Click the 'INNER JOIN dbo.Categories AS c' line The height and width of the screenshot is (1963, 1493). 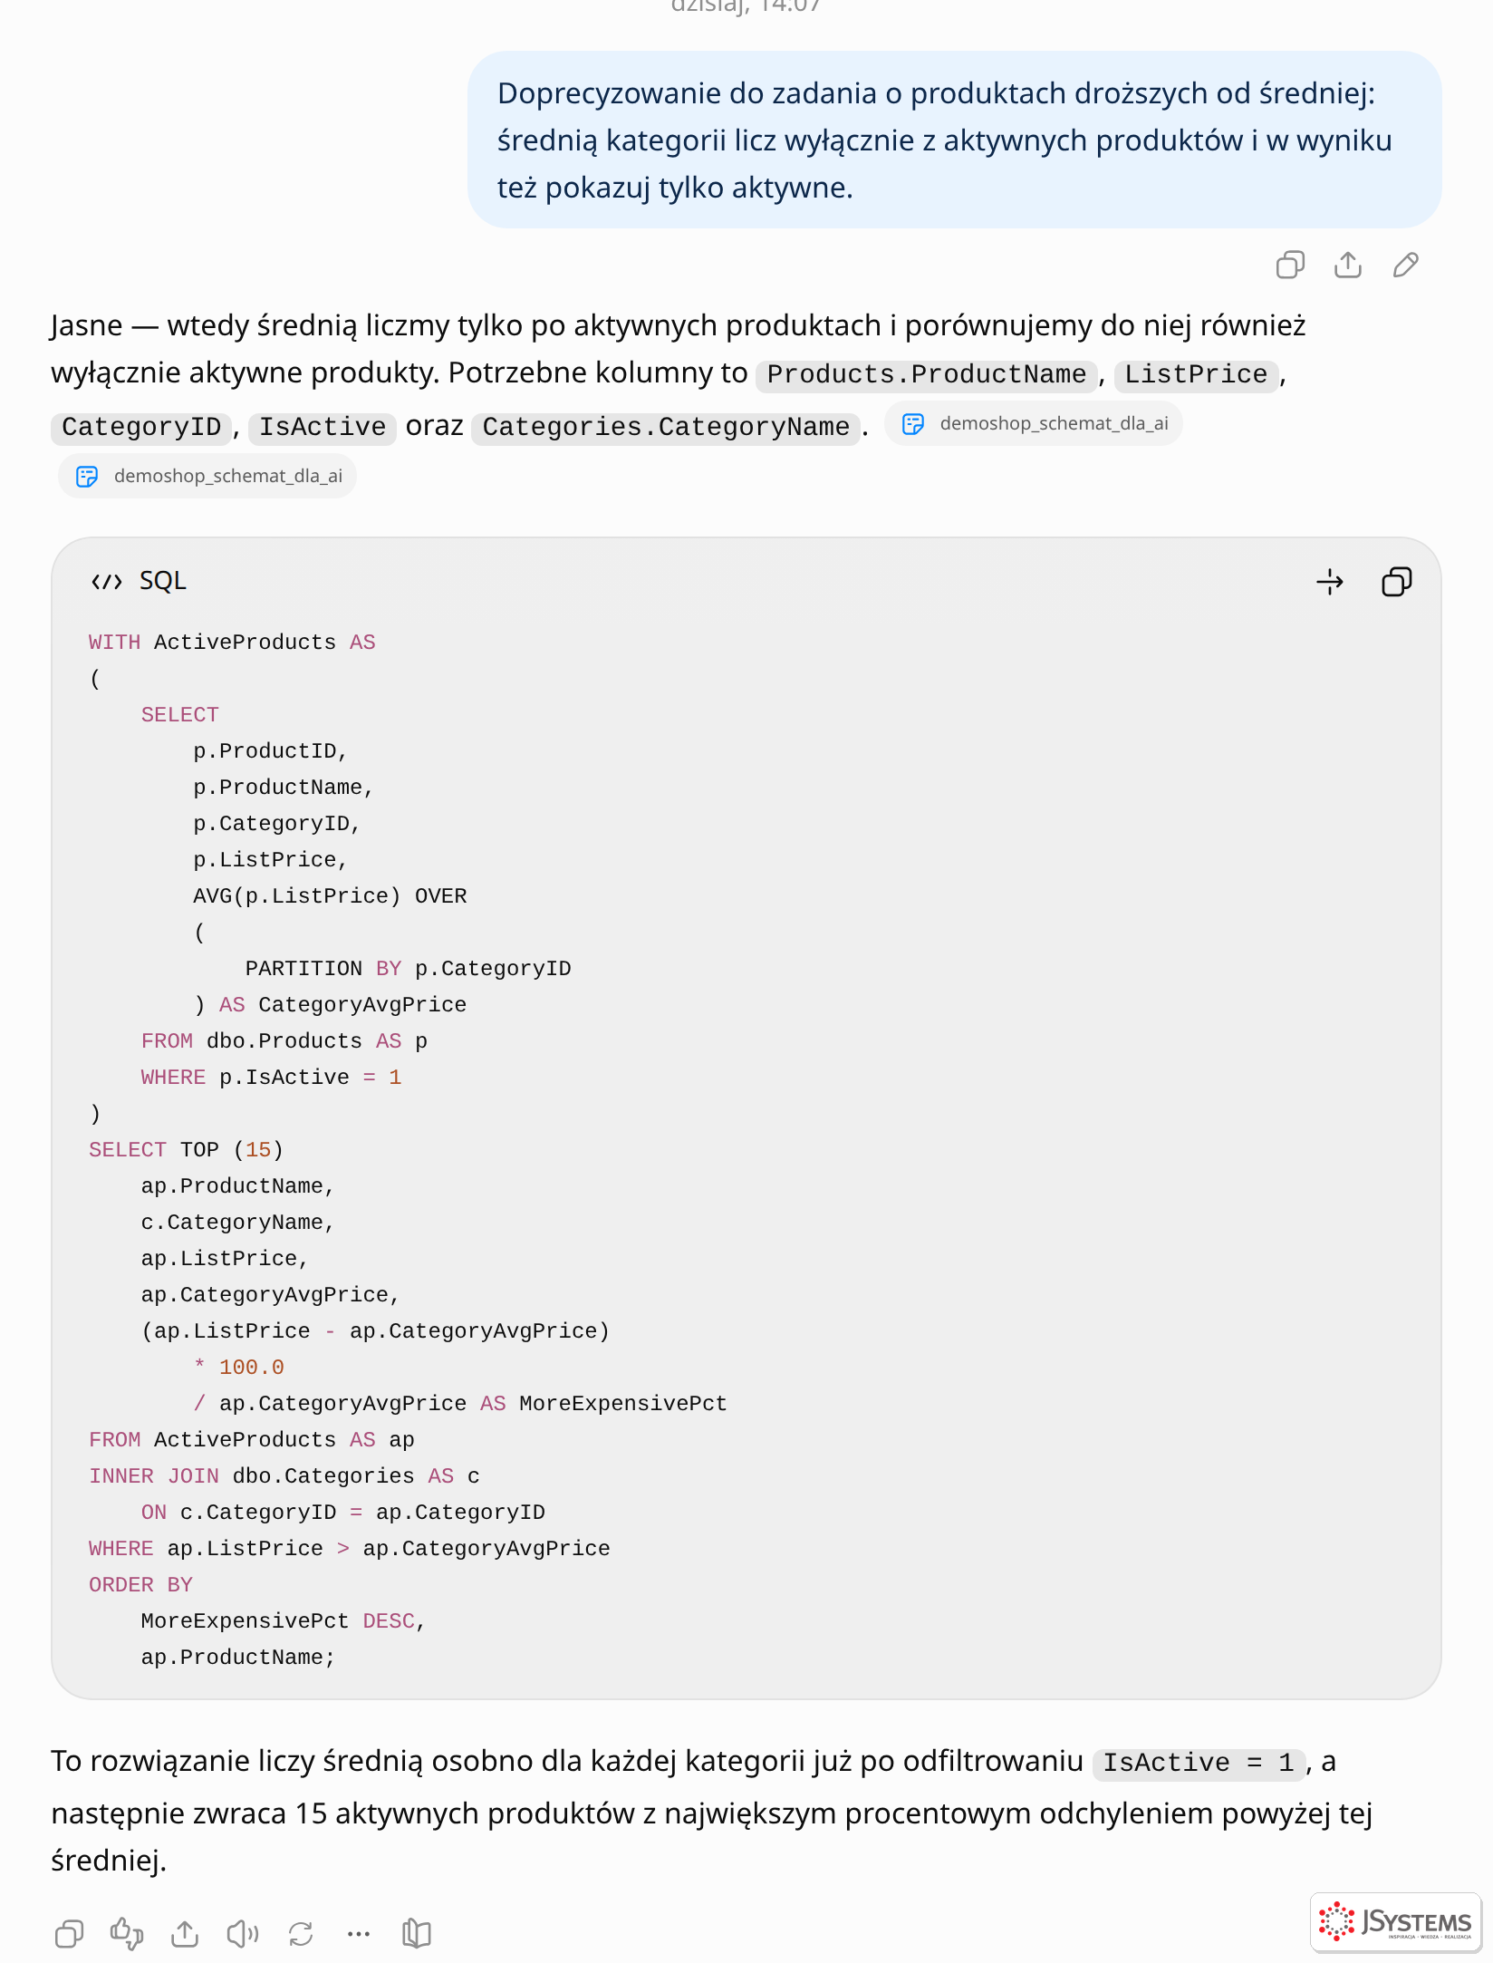[x=284, y=1476]
